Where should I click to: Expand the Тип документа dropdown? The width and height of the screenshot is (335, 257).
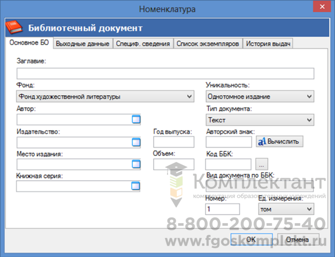[x=310, y=119]
